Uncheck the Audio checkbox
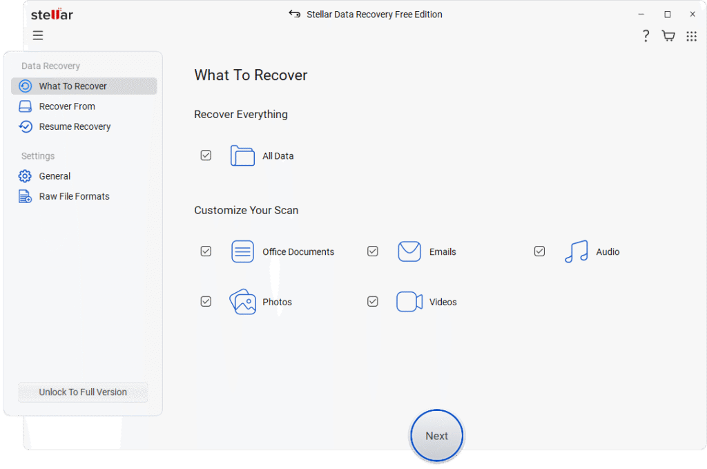This screenshot has width=707, height=469. point(539,251)
